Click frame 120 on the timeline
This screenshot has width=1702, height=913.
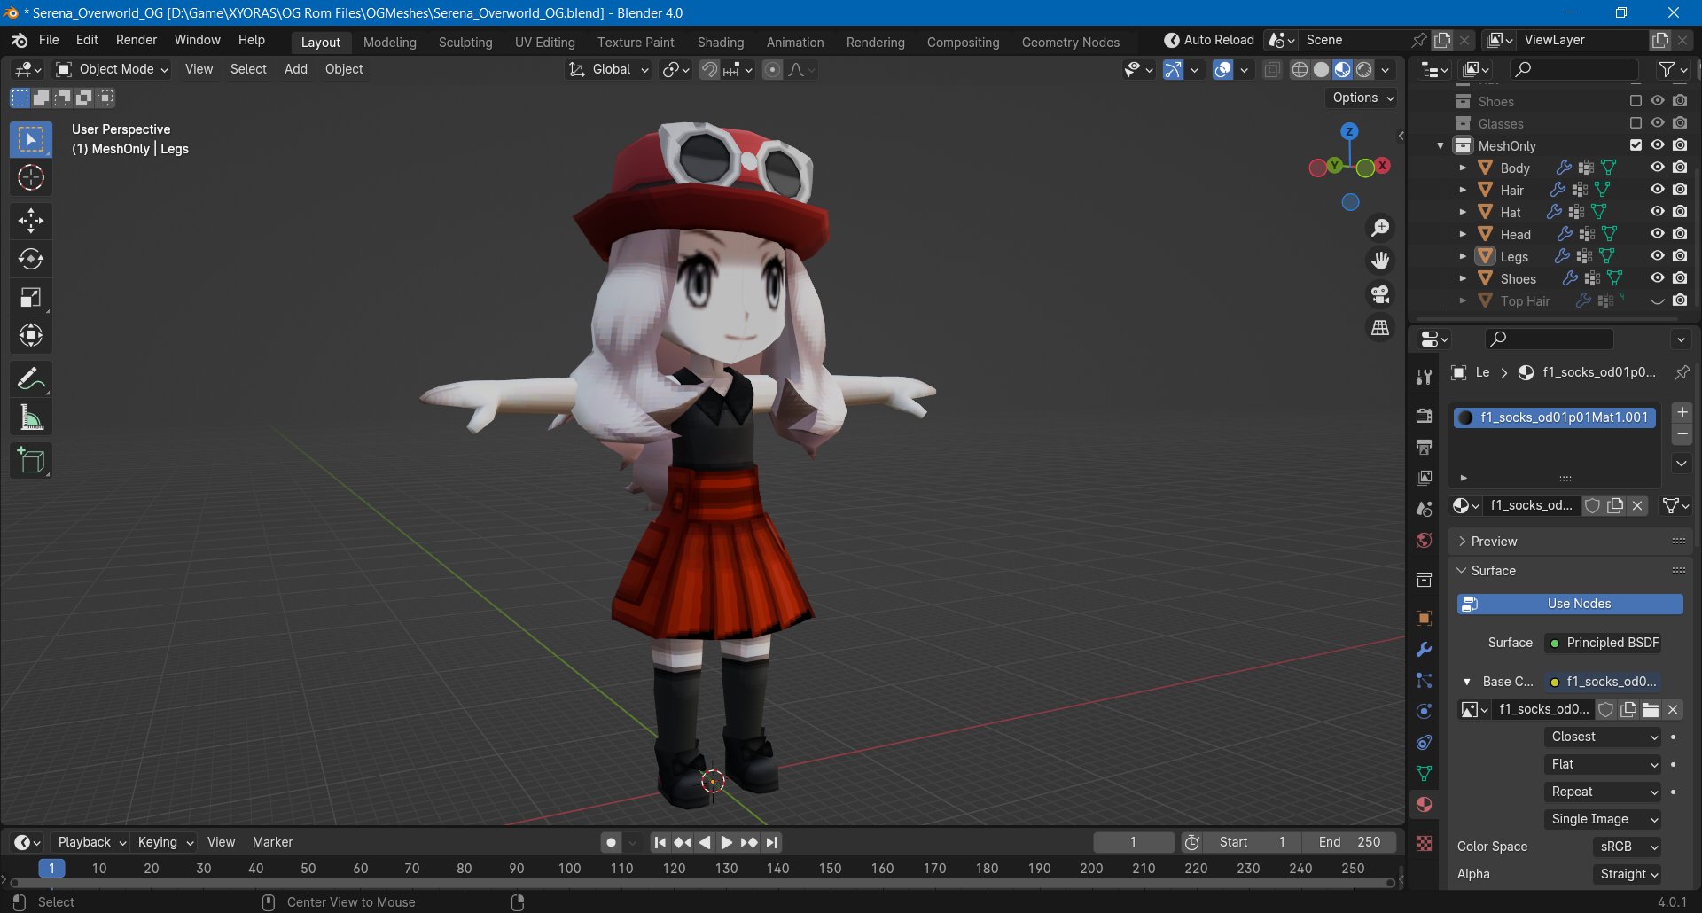[x=674, y=869]
